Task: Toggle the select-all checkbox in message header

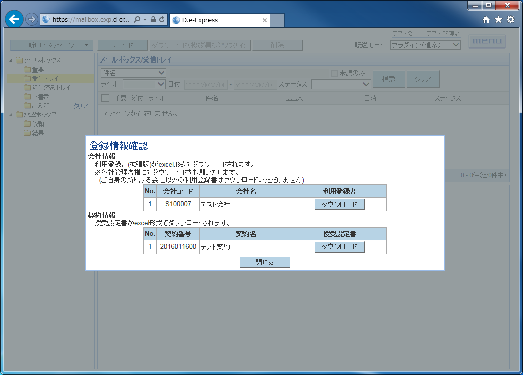Action: 105,98
